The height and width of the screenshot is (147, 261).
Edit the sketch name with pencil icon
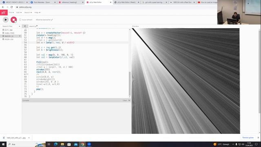click(x=52, y=20)
